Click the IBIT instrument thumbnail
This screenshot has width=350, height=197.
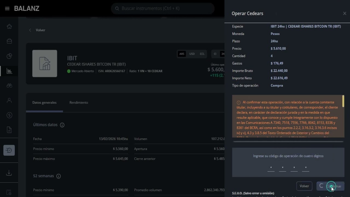(45, 63)
